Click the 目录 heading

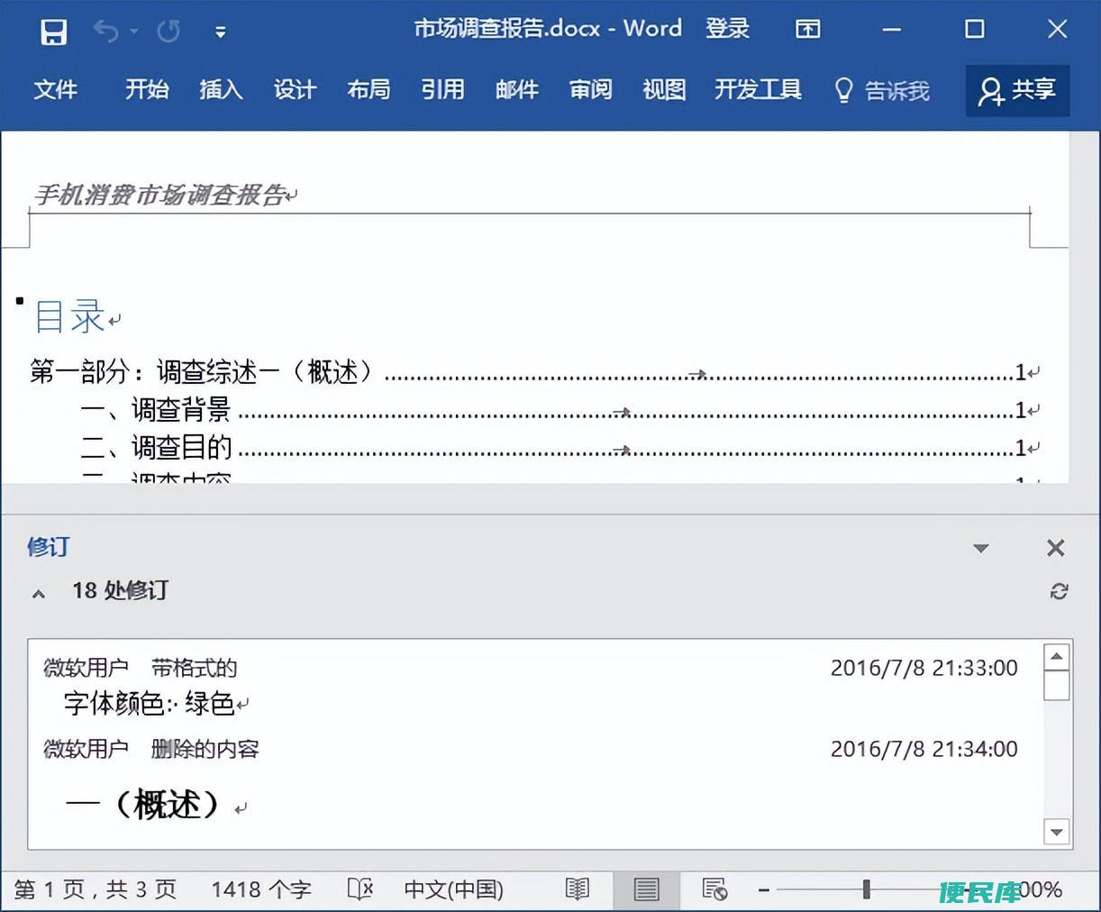pos(69,316)
